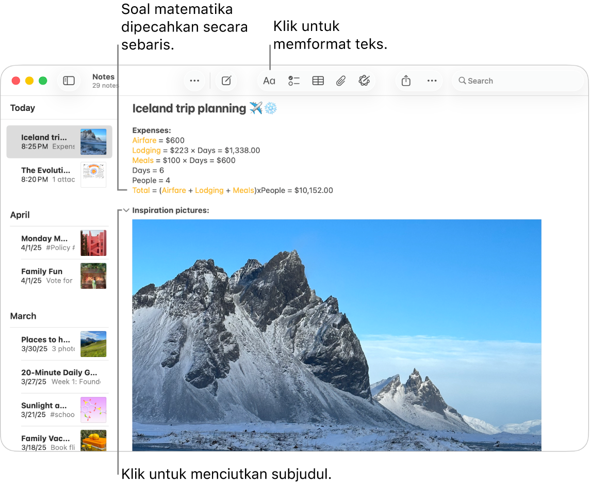The width and height of the screenshot is (590, 486).
Task: Open the 20-Minute Daily G... note
Action: 59,377
